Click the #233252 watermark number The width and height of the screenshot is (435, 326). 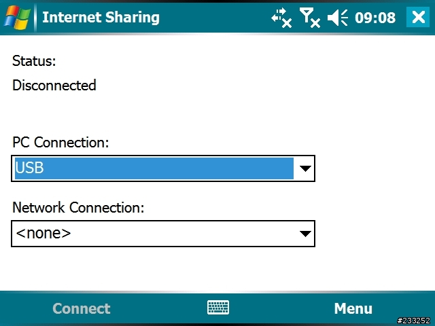click(414, 321)
